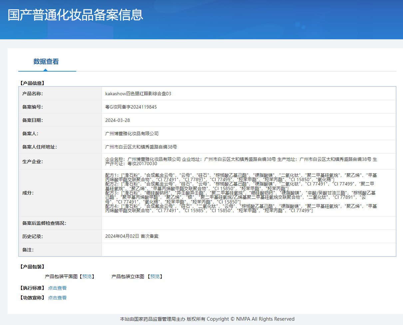The width and height of the screenshot is (403, 325).
Task: Click the 备案编号 row label
Action: pyautogui.click(x=33, y=107)
